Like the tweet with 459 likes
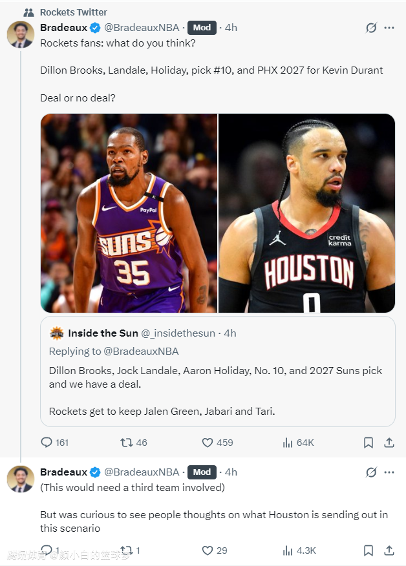Viewport: 406px width, 566px height. point(208,443)
